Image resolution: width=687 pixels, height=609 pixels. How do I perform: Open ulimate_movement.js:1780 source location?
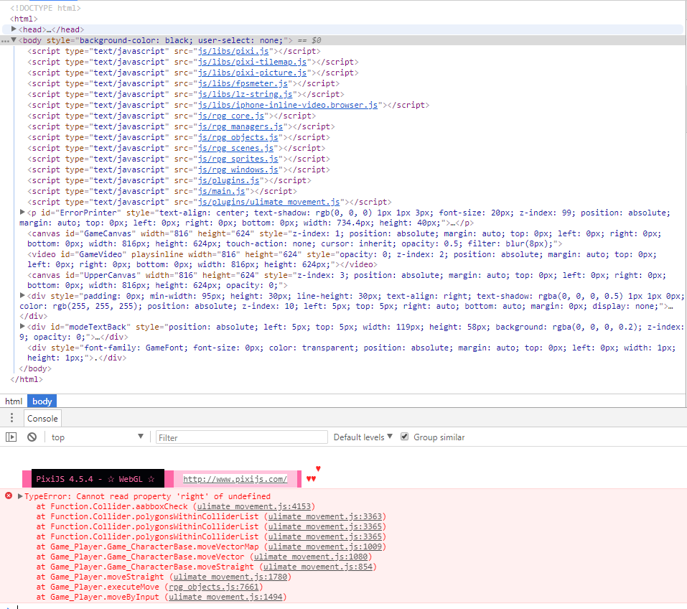click(x=230, y=577)
